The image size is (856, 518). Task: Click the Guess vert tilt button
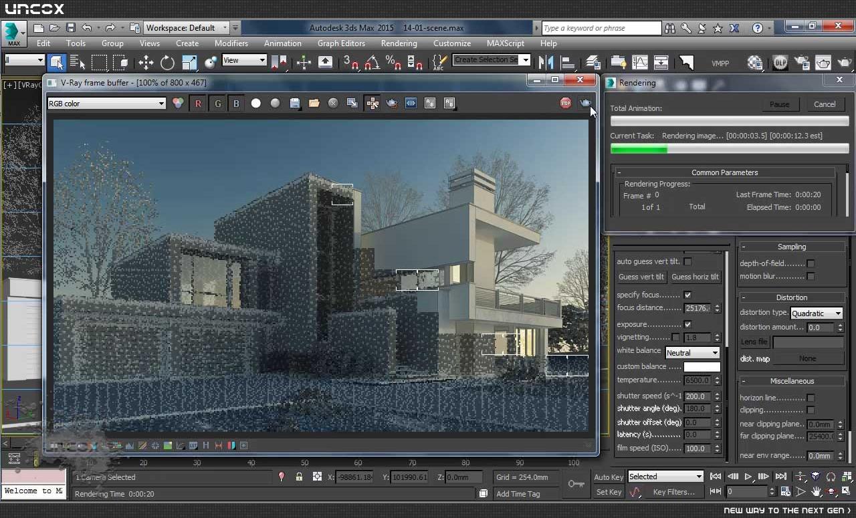coord(641,277)
